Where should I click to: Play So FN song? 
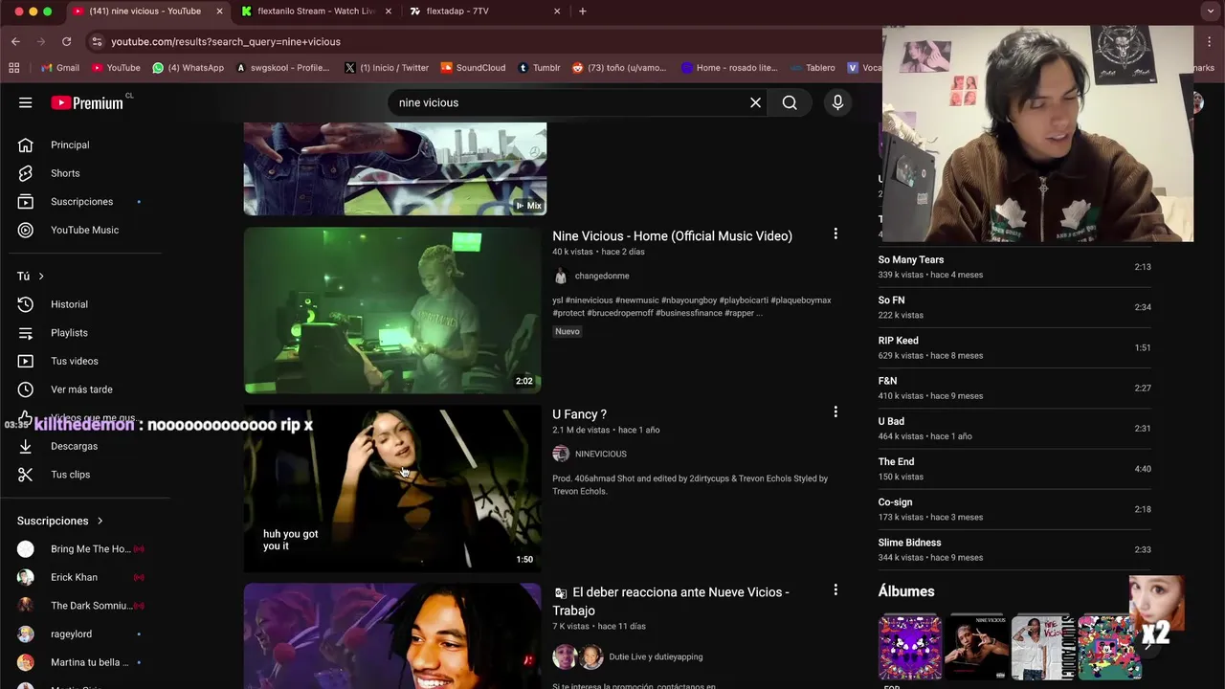(1014, 307)
